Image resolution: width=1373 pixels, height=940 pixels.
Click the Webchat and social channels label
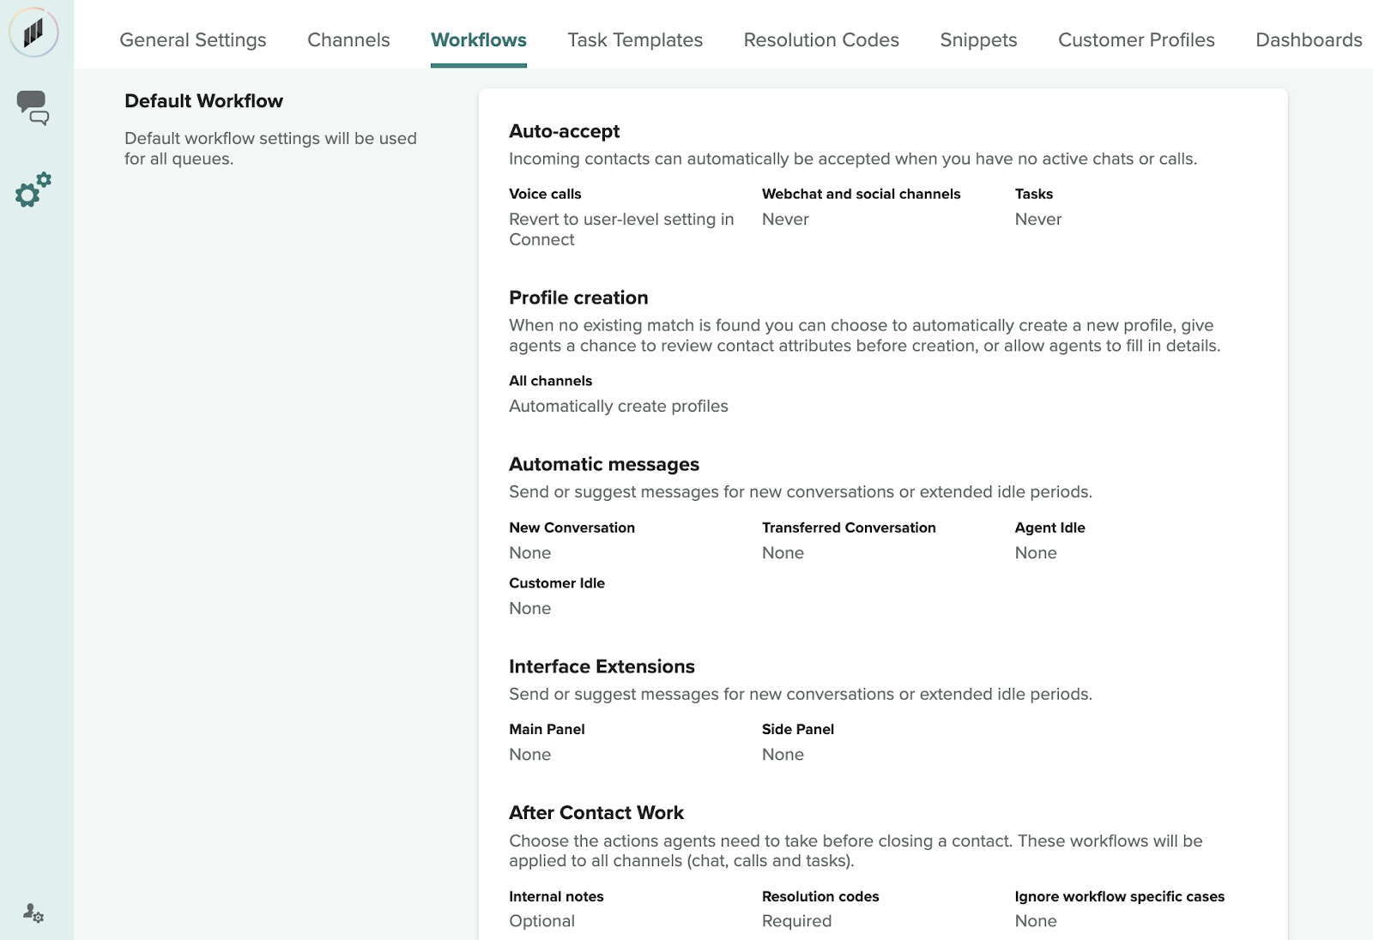point(861,194)
